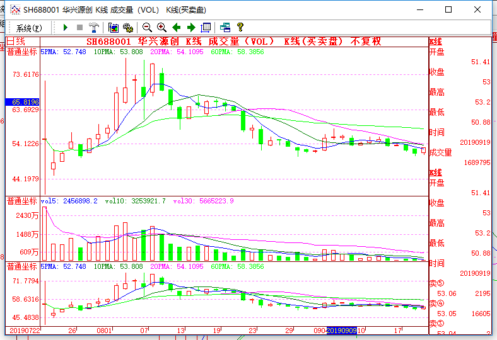Click the vol5: 2456898.2 indicator
This screenshot has width=497, height=340.
69,201
